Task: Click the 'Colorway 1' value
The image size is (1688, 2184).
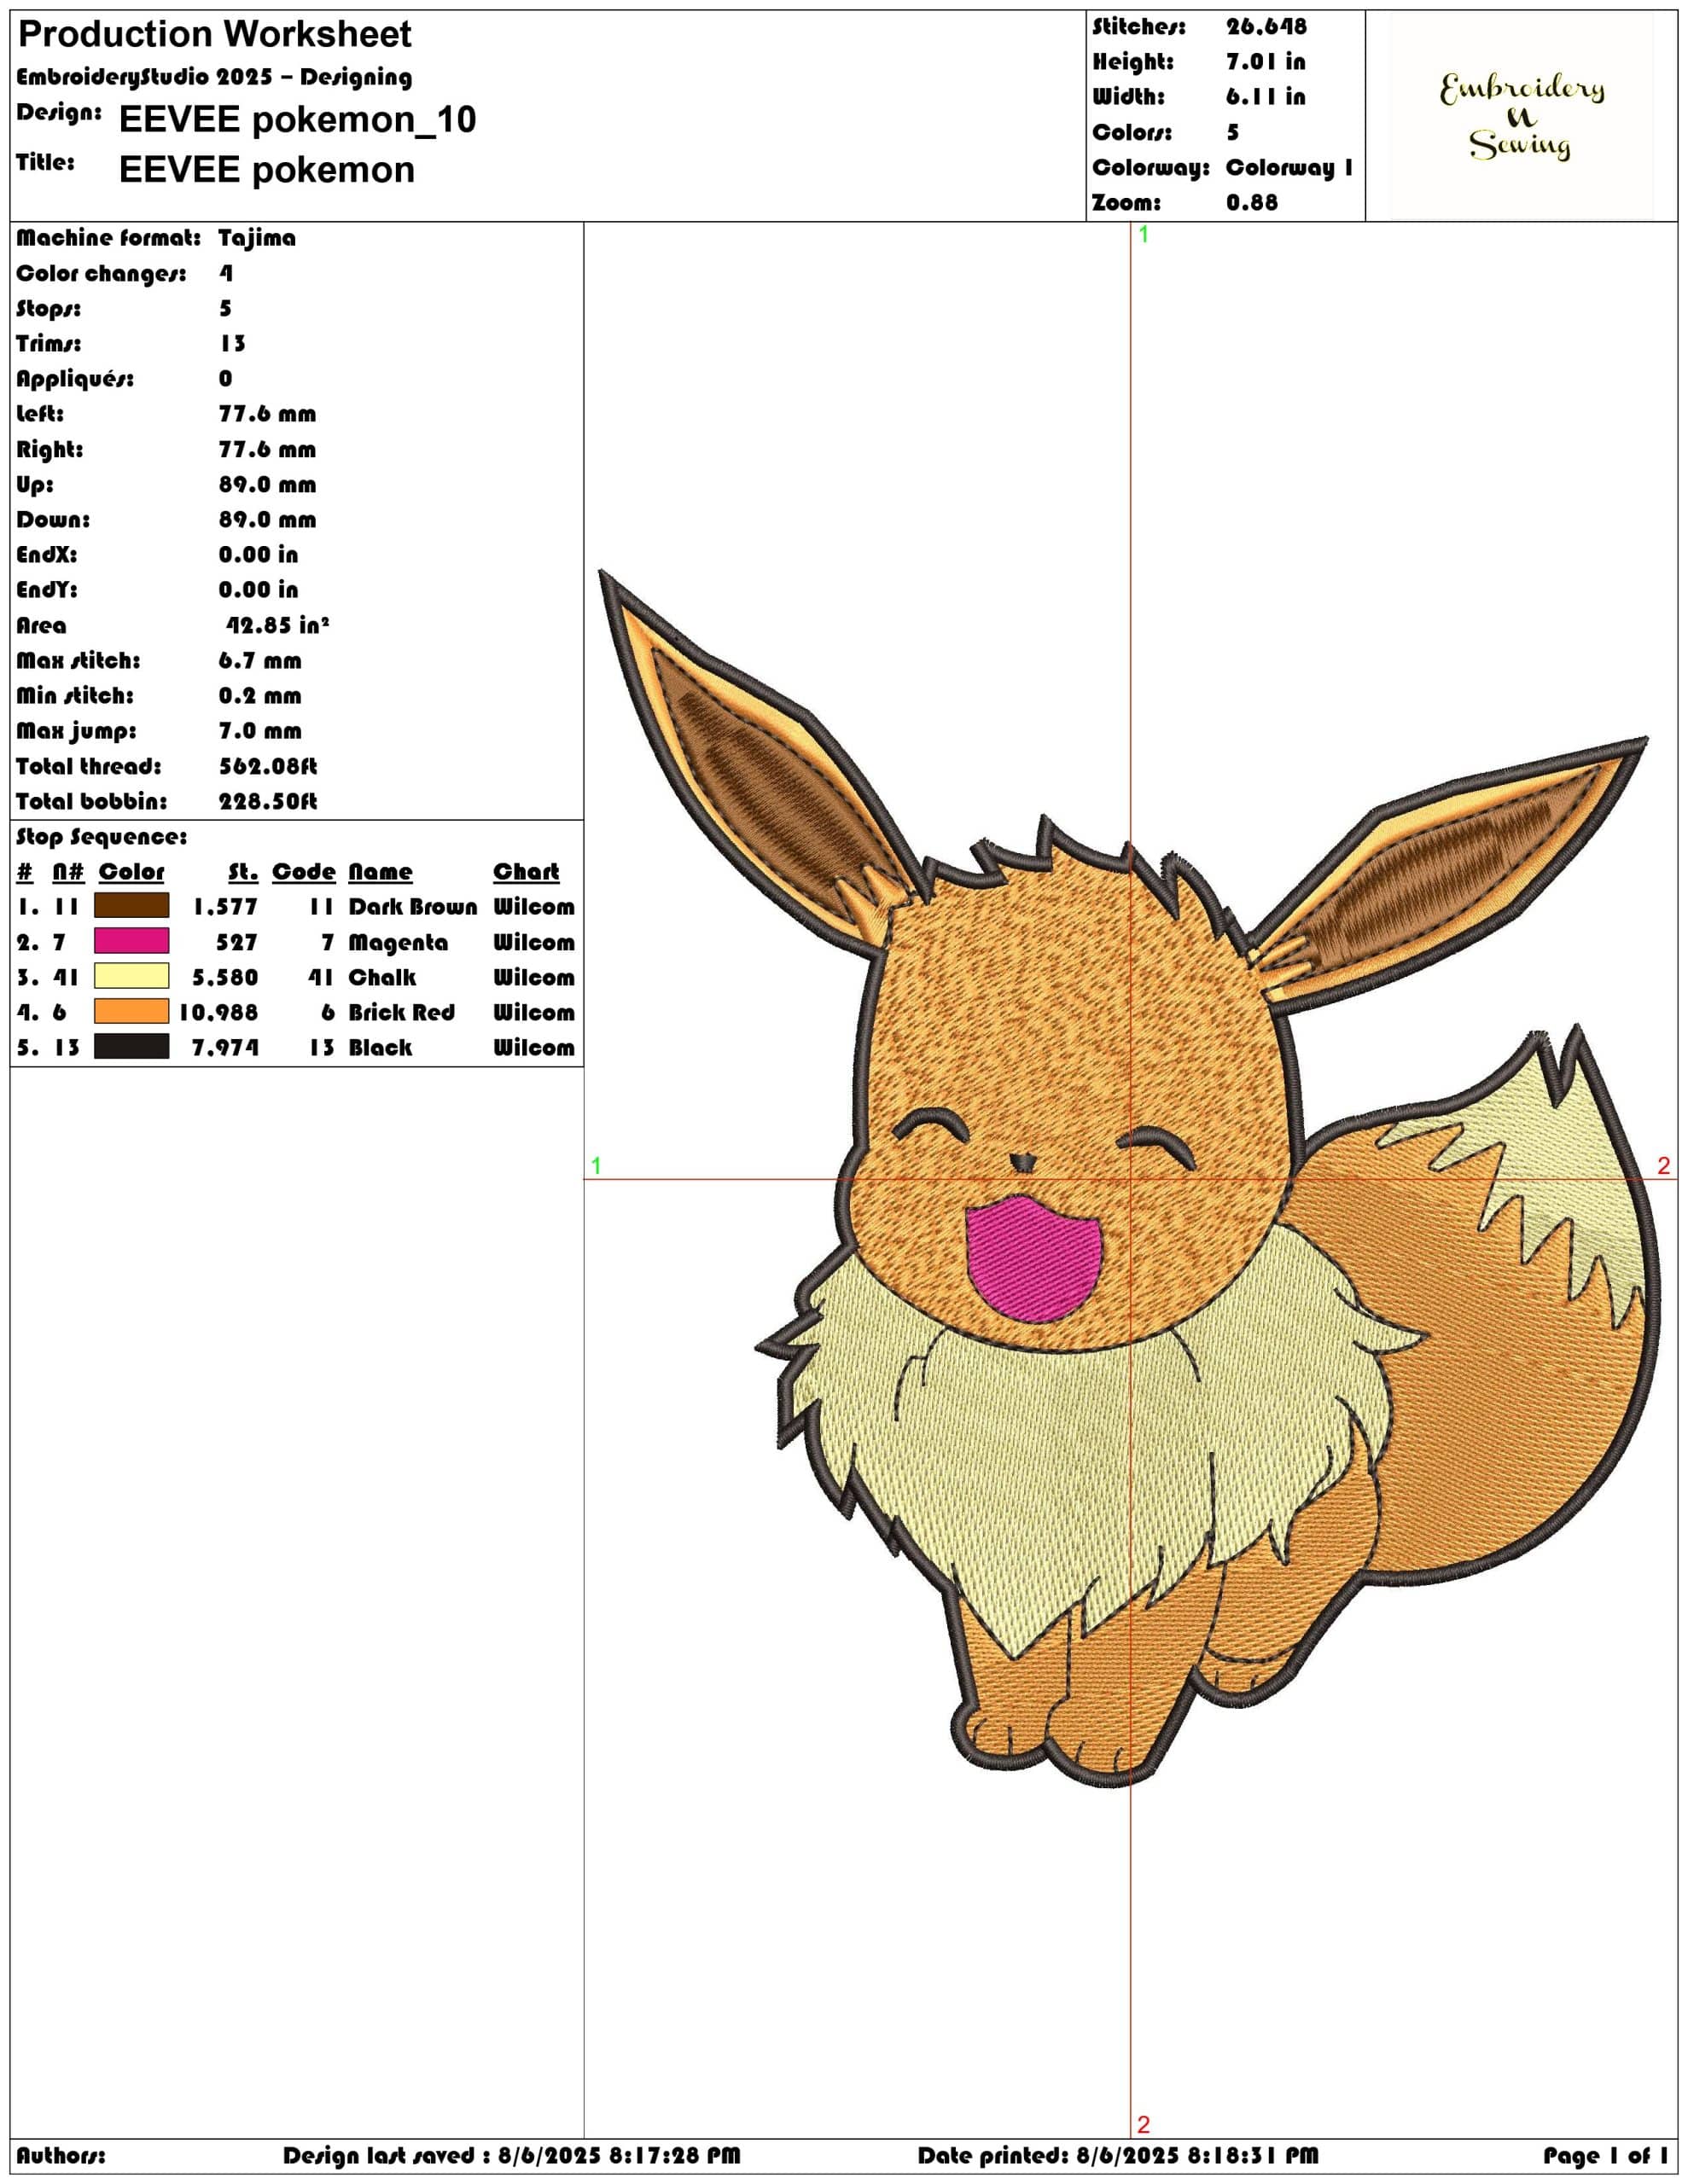Action: click(1289, 168)
